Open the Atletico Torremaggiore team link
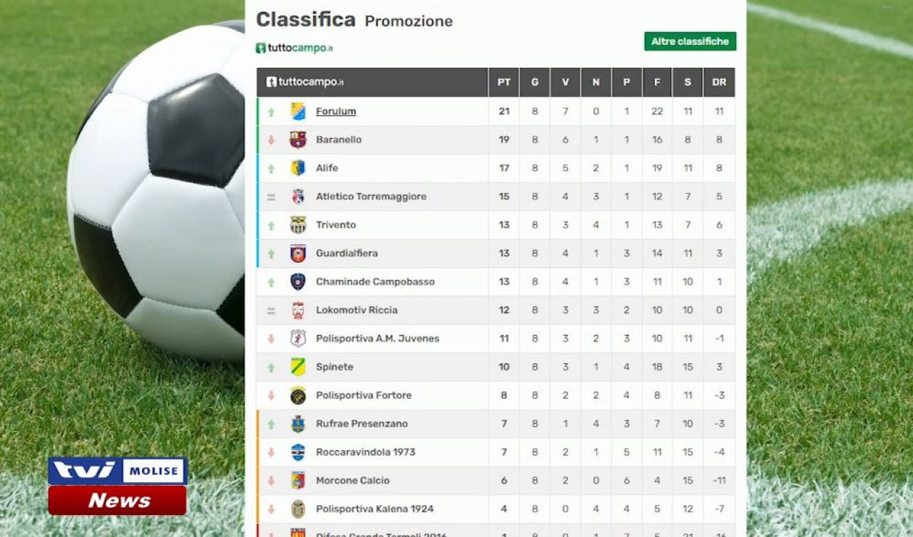The height and width of the screenshot is (537, 913). pyautogui.click(x=371, y=197)
